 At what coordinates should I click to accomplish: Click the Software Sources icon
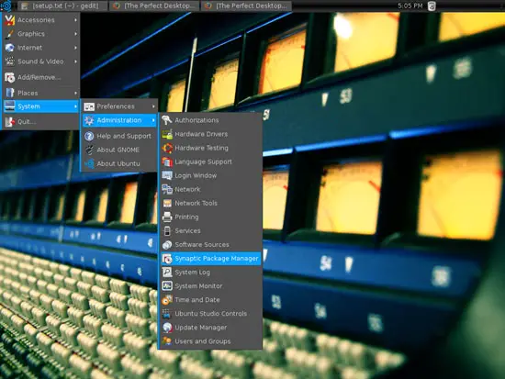pos(167,245)
